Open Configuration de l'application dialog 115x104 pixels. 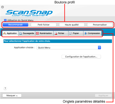pyautogui.click(x=81, y=57)
